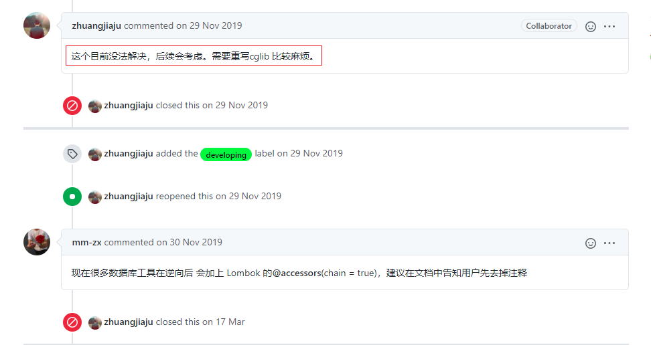Click the label tag icon in timeline
Image resolution: width=651 pixels, height=345 pixels.
72,154
